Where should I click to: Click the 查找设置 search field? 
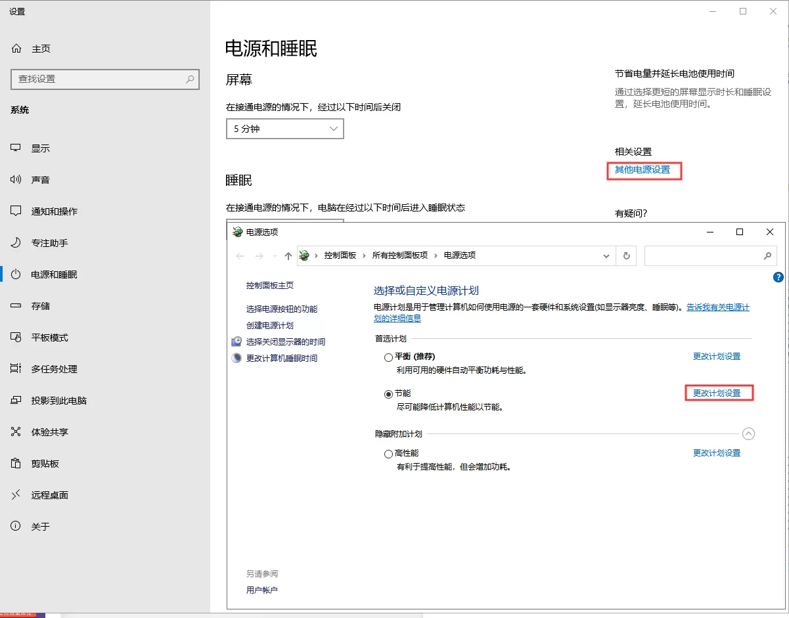pyautogui.click(x=105, y=79)
